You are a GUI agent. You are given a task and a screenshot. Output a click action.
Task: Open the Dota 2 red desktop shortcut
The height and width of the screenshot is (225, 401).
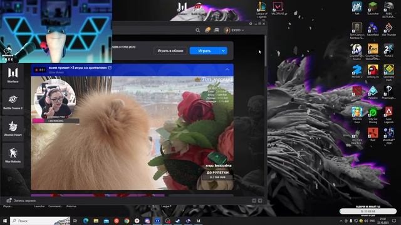357,92
